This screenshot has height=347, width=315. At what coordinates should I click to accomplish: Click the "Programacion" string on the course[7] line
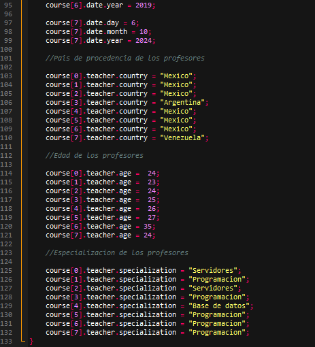click(x=217, y=333)
